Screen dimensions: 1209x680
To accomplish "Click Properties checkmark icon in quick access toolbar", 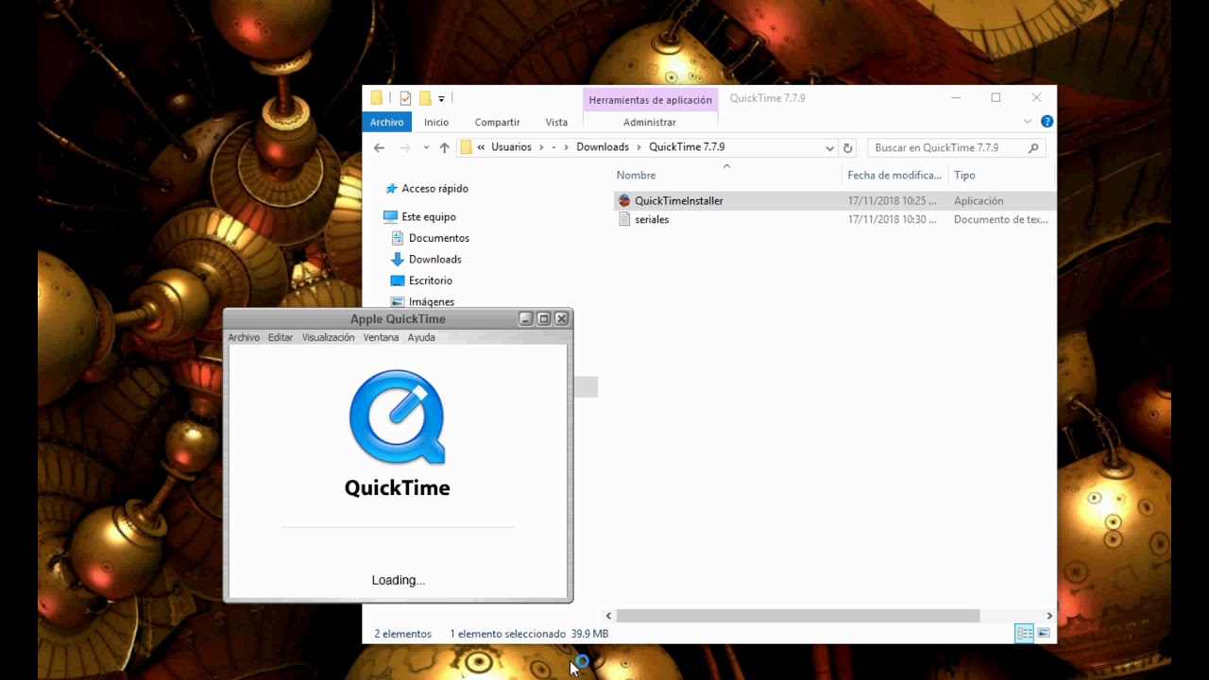I will 405,98.
